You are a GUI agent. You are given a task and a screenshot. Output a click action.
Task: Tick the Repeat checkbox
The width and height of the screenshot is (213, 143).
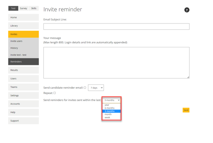point(55,93)
